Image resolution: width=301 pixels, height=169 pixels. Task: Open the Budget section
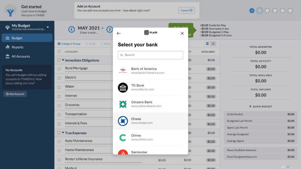(27, 38)
